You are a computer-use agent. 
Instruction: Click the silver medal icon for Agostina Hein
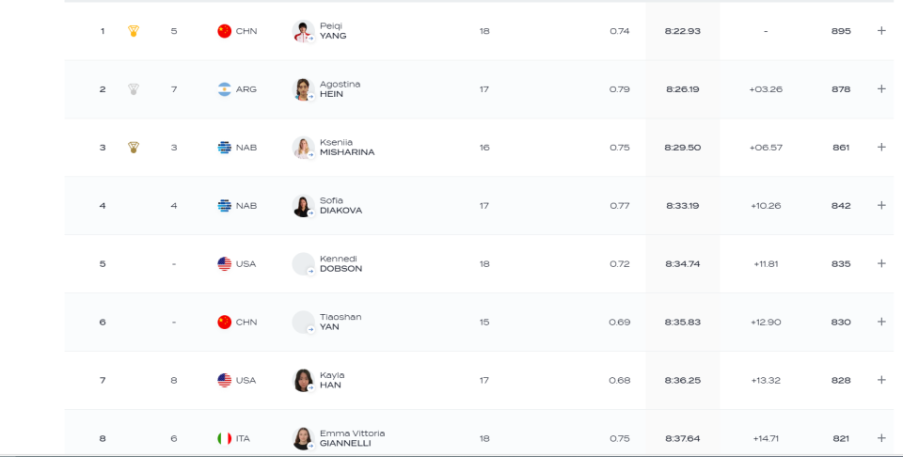click(134, 89)
